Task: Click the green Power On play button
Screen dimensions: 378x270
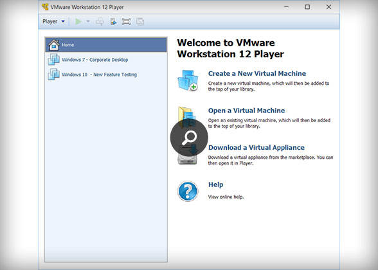Action: pos(78,22)
